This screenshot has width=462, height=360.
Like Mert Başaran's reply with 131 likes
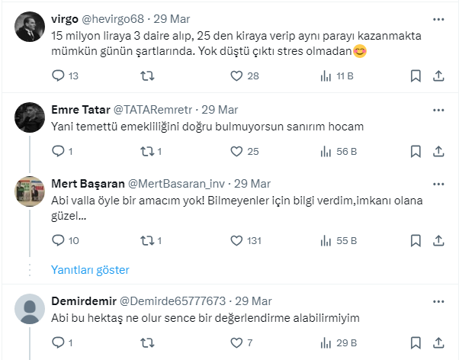point(236,240)
